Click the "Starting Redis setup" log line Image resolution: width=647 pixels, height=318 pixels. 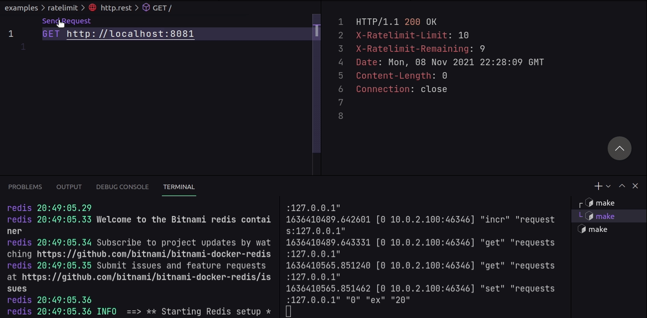coord(139,312)
